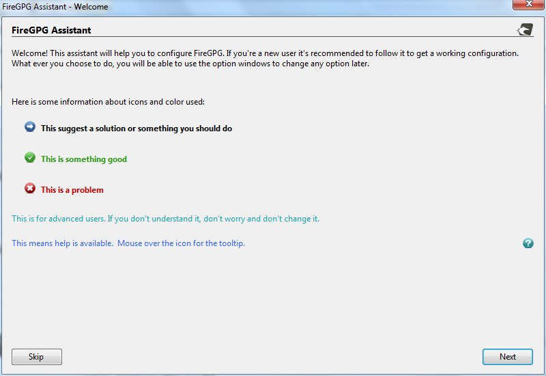The image size is (546, 376).
Task: Proceed with the Next button
Action: point(507,357)
